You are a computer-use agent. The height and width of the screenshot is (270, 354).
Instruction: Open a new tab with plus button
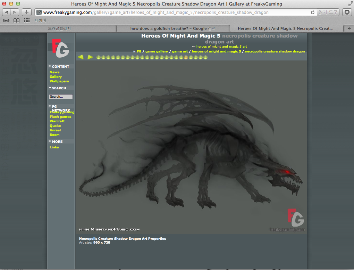[348, 28]
